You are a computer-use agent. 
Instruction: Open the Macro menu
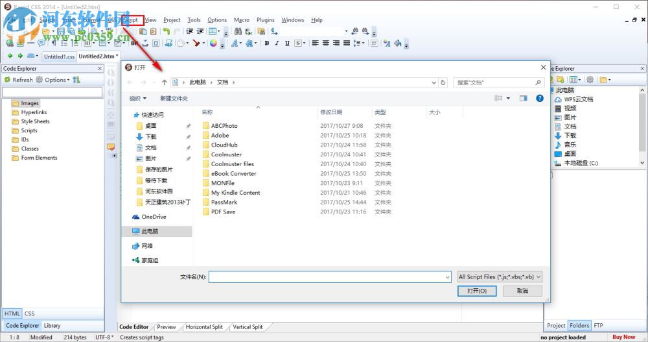[x=242, y=20]
